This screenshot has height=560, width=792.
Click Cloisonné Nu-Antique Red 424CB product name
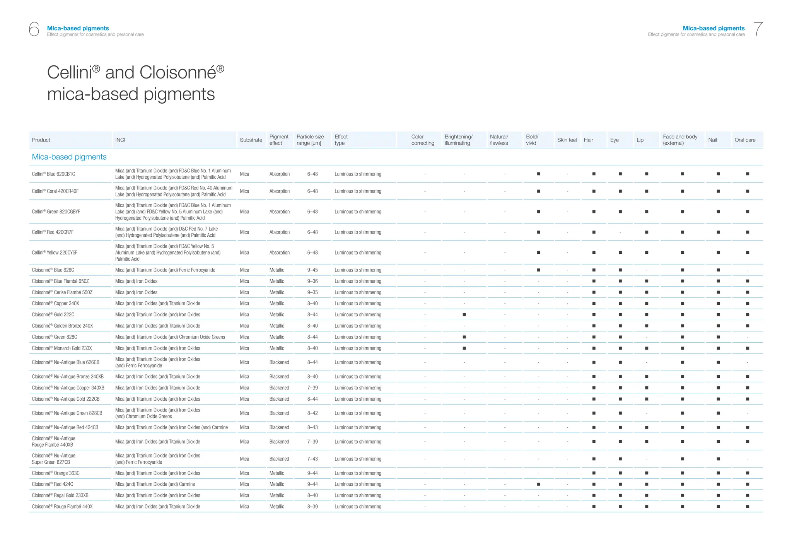click(x=65, y=427)
